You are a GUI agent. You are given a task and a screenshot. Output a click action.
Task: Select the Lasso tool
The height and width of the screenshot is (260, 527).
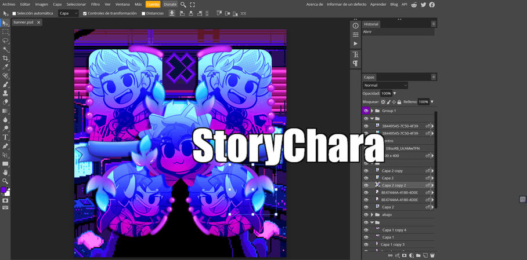[x=5, y=41]
